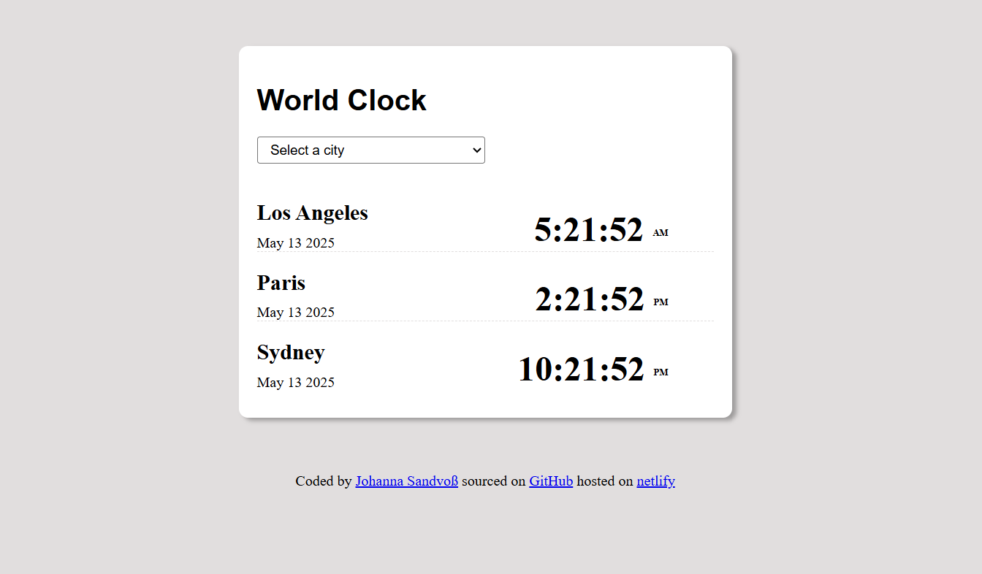The image size is (982, 574).
Task: Visit the netlify hosting link
Action: [x=655, y=481]
